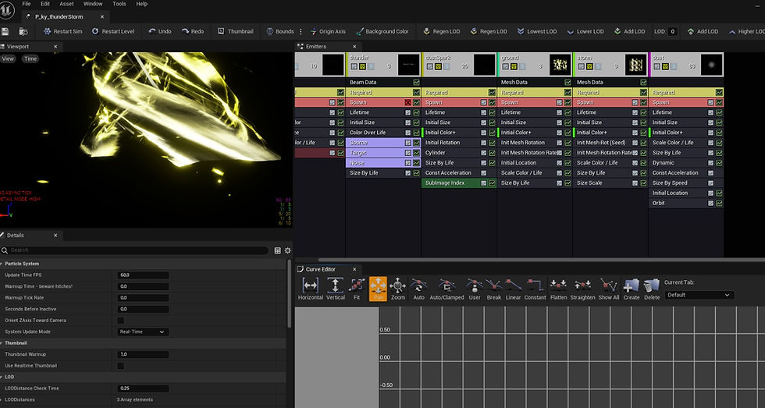Enable Orient ZAxis Toward Camera checkbox

click(x=120, y=321)
